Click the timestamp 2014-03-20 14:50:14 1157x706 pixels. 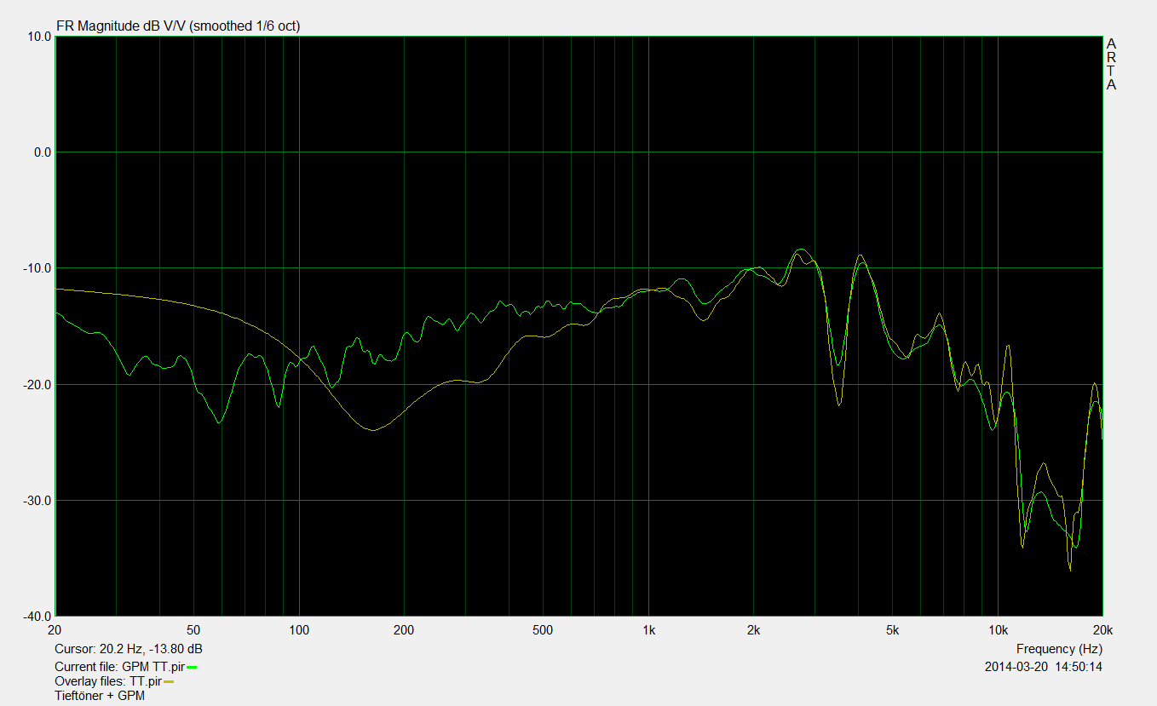pos(1043,667)
